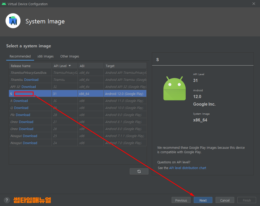
Task: Open the API level distribution chart link
Action: pos(187,168)
